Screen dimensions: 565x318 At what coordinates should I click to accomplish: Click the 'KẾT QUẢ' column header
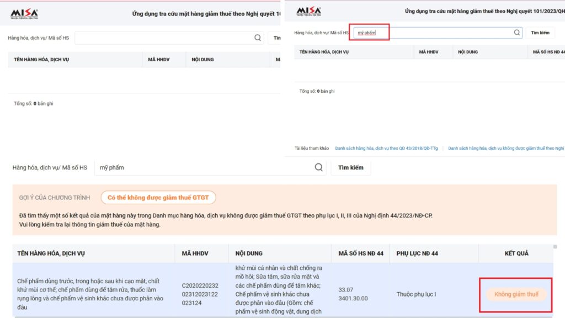[516, 253]
